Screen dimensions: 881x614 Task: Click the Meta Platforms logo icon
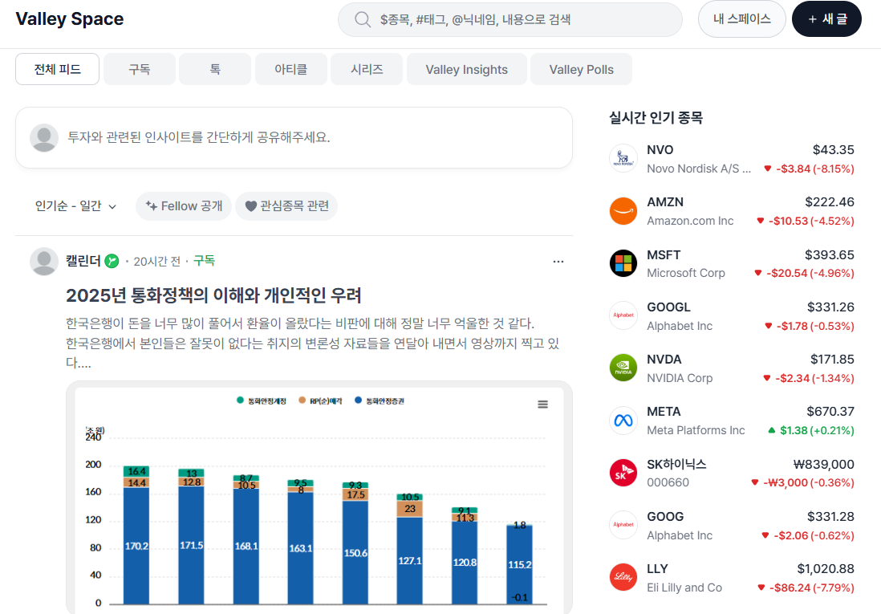point(623,421)
